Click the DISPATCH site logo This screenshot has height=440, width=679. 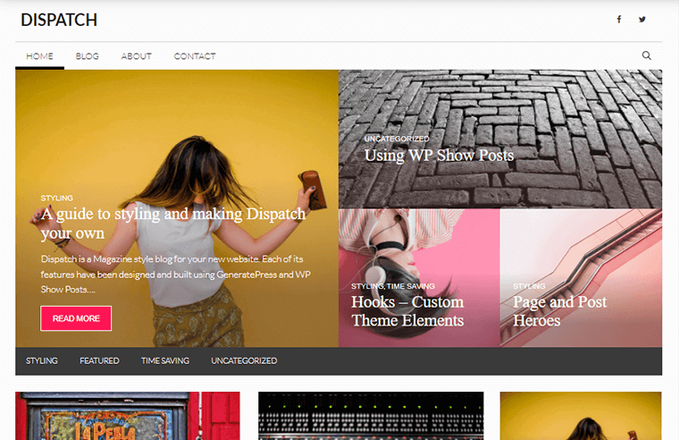coord(59,20)
